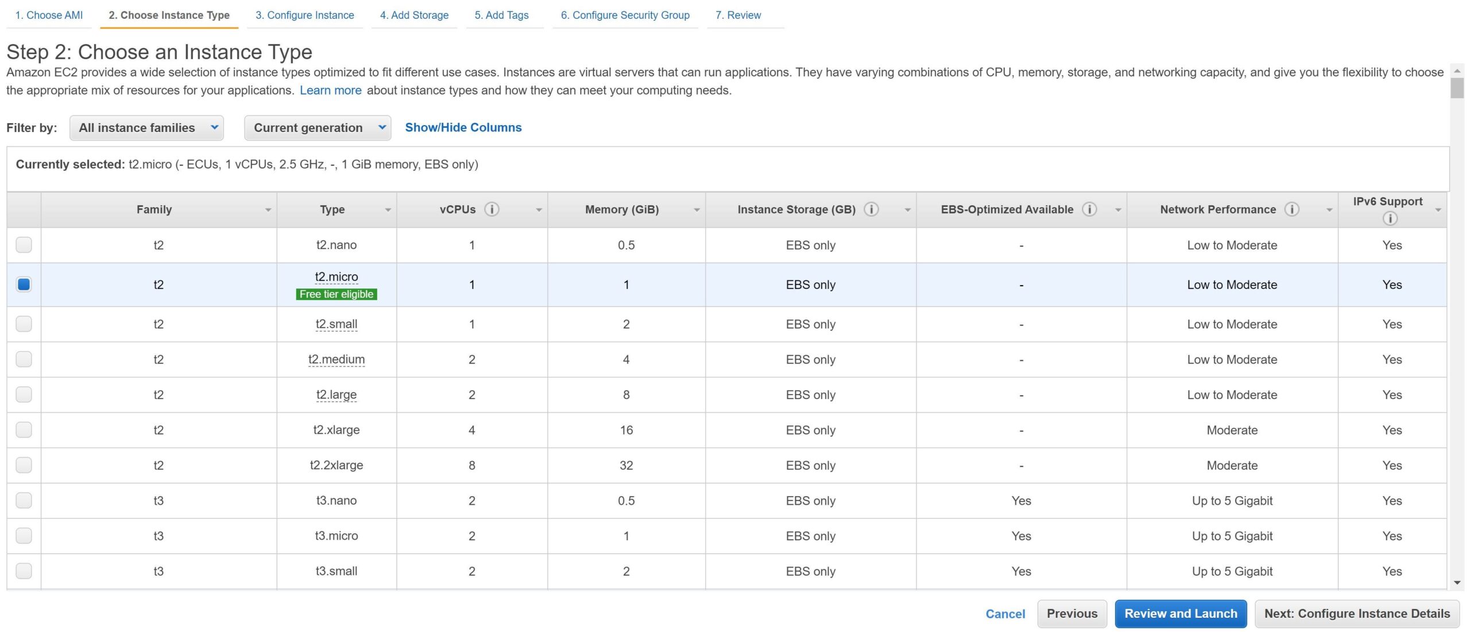The width and height of the screenshot is (1470, 632).
Task: Click the IPv6 Support info icon
Action: [1390, 218]
